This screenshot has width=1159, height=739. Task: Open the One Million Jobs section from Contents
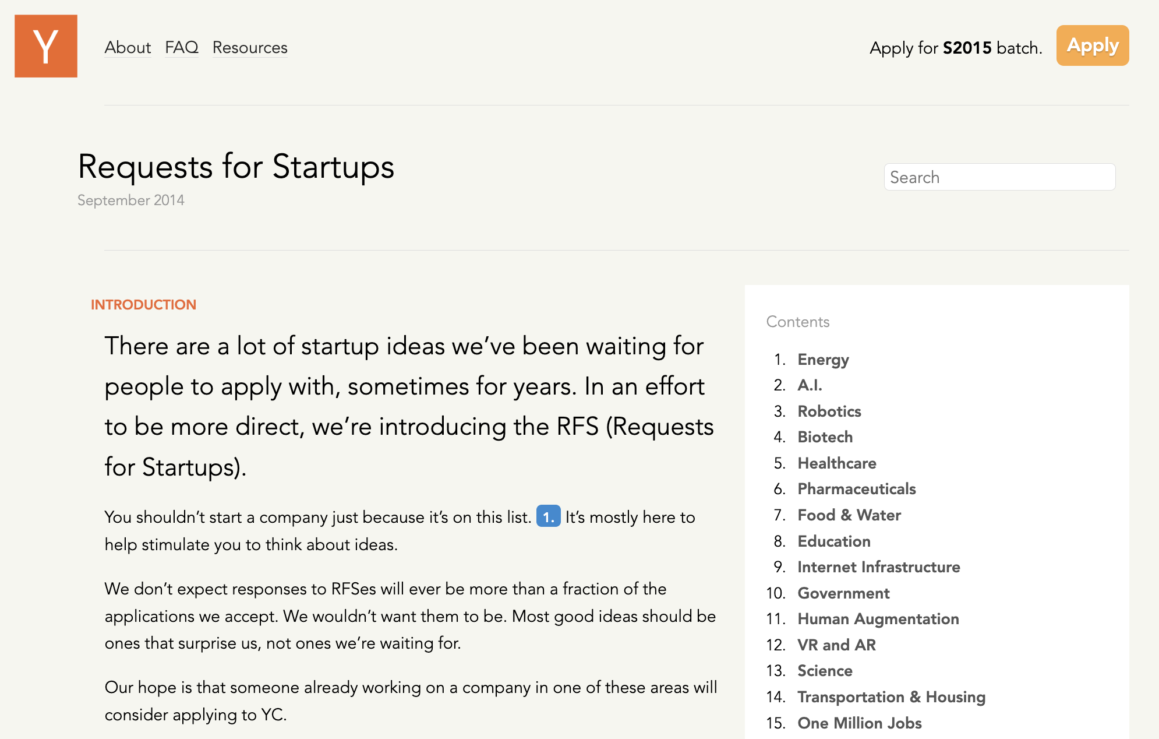coord(859,723)
